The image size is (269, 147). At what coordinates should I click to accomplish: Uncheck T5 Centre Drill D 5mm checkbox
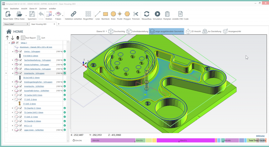[21, 95]
